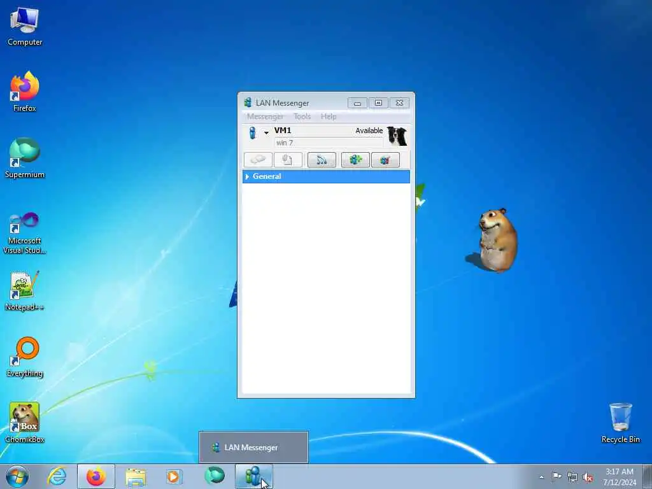Click the clock showing 3:17 AM
Screen dimensions: 652x489
click(x=619, y=477)
